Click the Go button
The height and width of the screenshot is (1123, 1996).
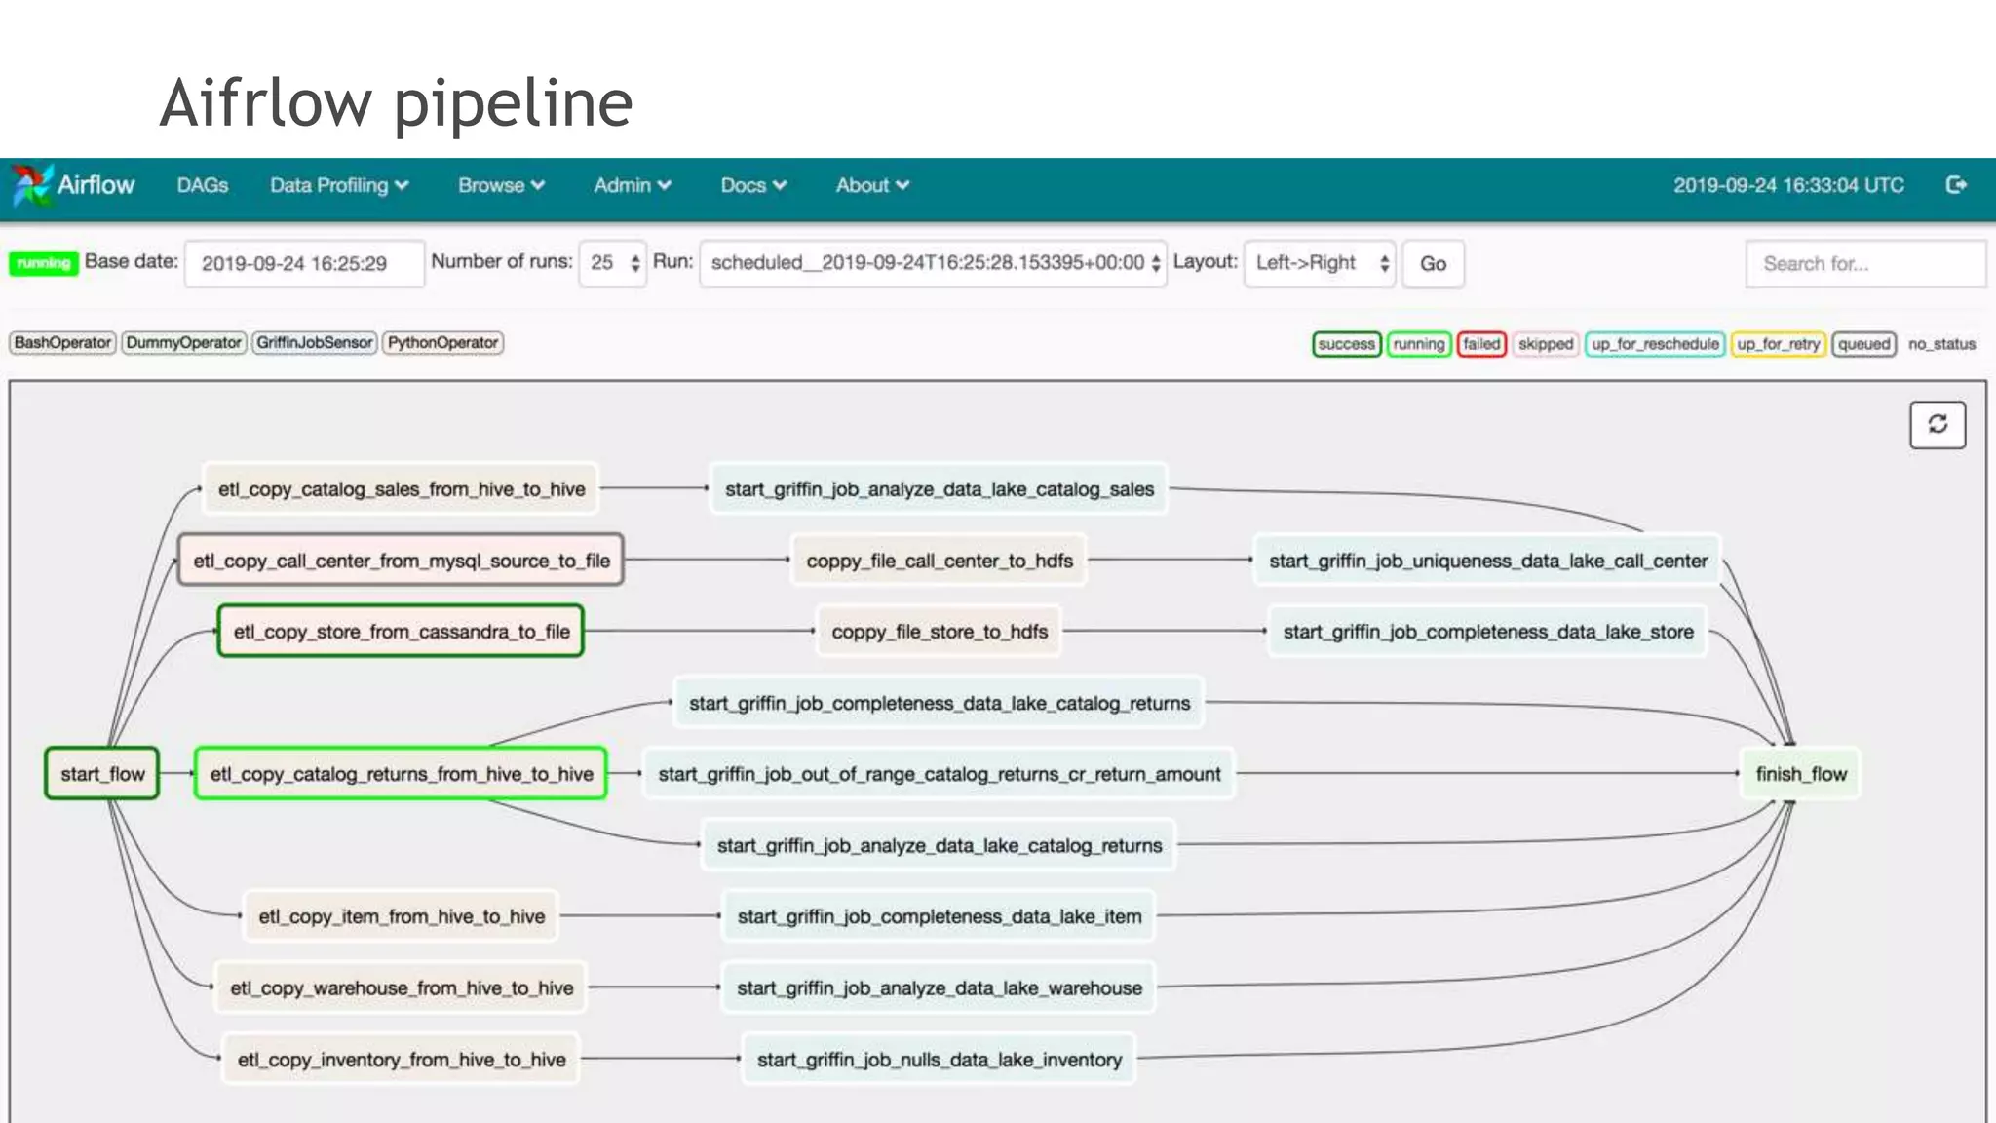pos(1433,263)
